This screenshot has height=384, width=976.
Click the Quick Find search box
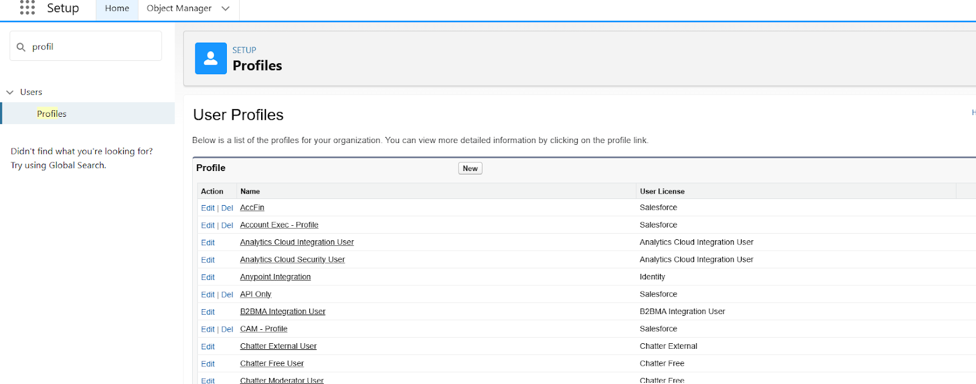(86, 46)
